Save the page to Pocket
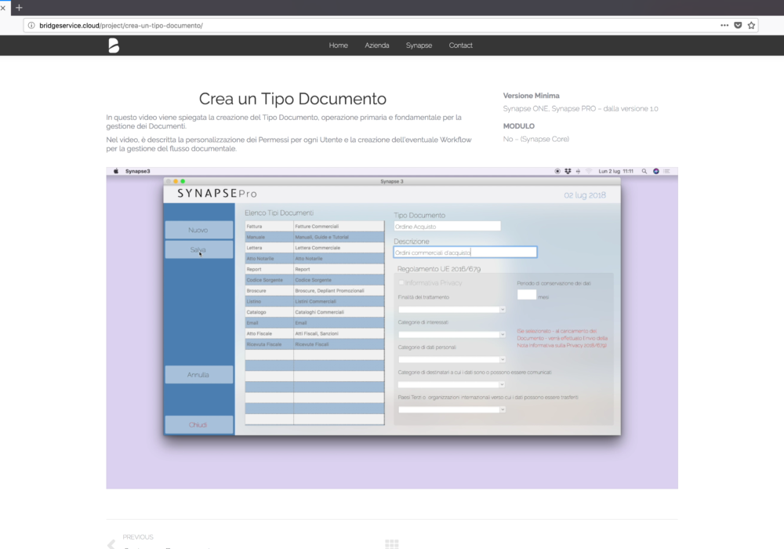 click(x=738, y=25)
